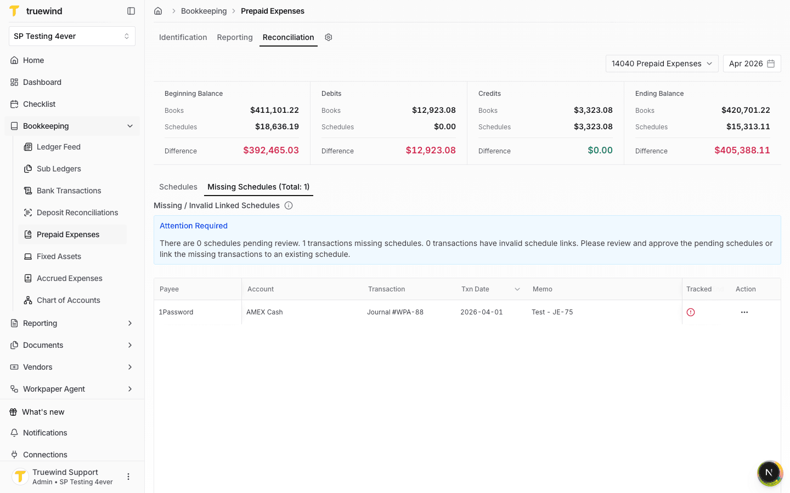This screenshot has height=493, width=790.
Task: Sort by Txn Date column arrow
Action: 517,289
